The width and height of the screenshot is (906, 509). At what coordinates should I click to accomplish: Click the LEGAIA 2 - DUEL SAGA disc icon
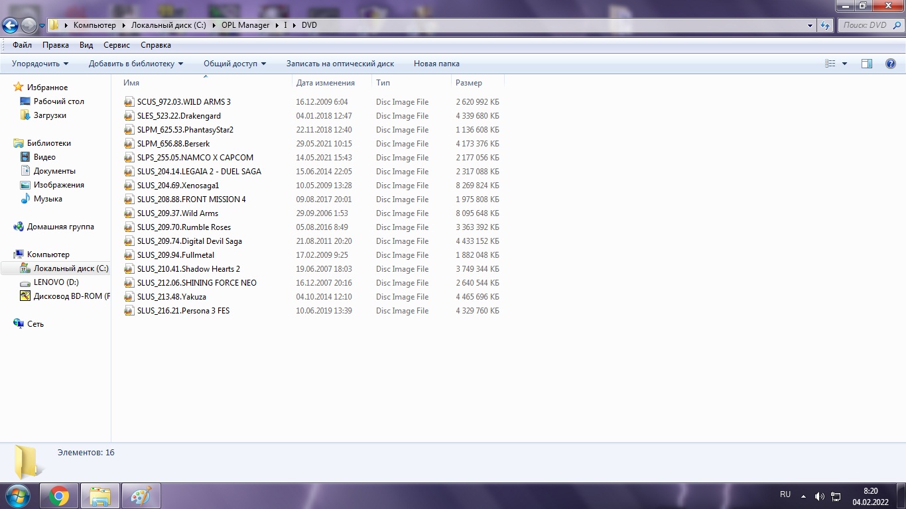129,172
